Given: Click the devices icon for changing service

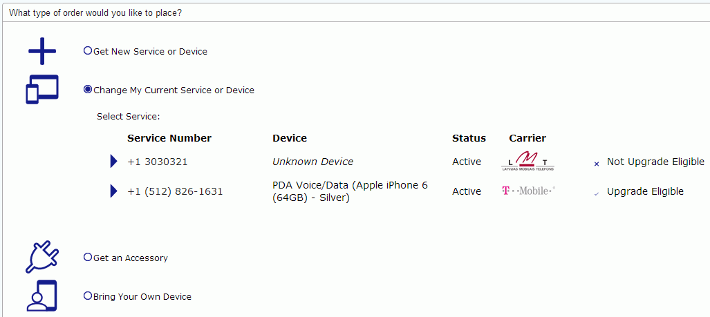Looking at the screenshot, I should point(42,90).
